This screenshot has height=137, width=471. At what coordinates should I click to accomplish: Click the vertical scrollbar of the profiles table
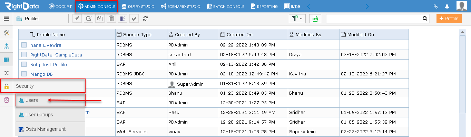coord(463,83)
